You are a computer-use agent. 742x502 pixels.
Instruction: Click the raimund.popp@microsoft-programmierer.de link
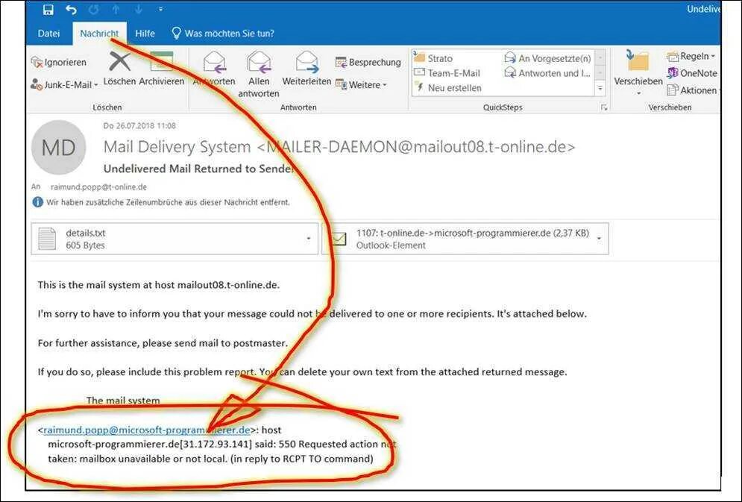click(147, 430)
